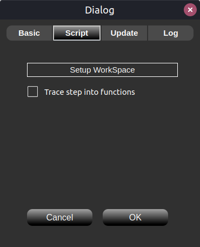Launch workspace setup from Script tab
Screen dimensions: 200x247
click(x=102, y=70)
